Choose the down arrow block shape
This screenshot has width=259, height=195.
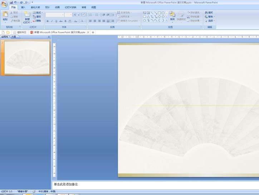(163, 17)
